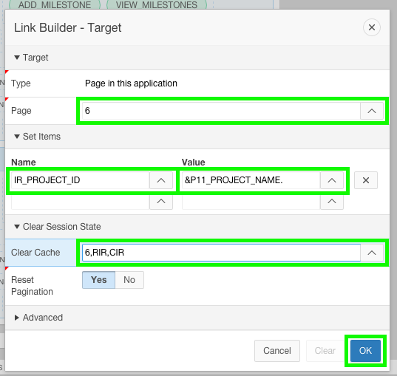The width and height of the screenshot is (397, 376).
Task: Click the Name column heading
Action: (24, 163)
